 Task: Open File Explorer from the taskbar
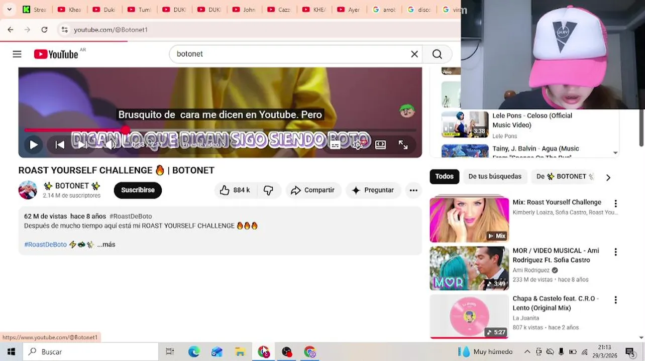[x=240, y=352]
